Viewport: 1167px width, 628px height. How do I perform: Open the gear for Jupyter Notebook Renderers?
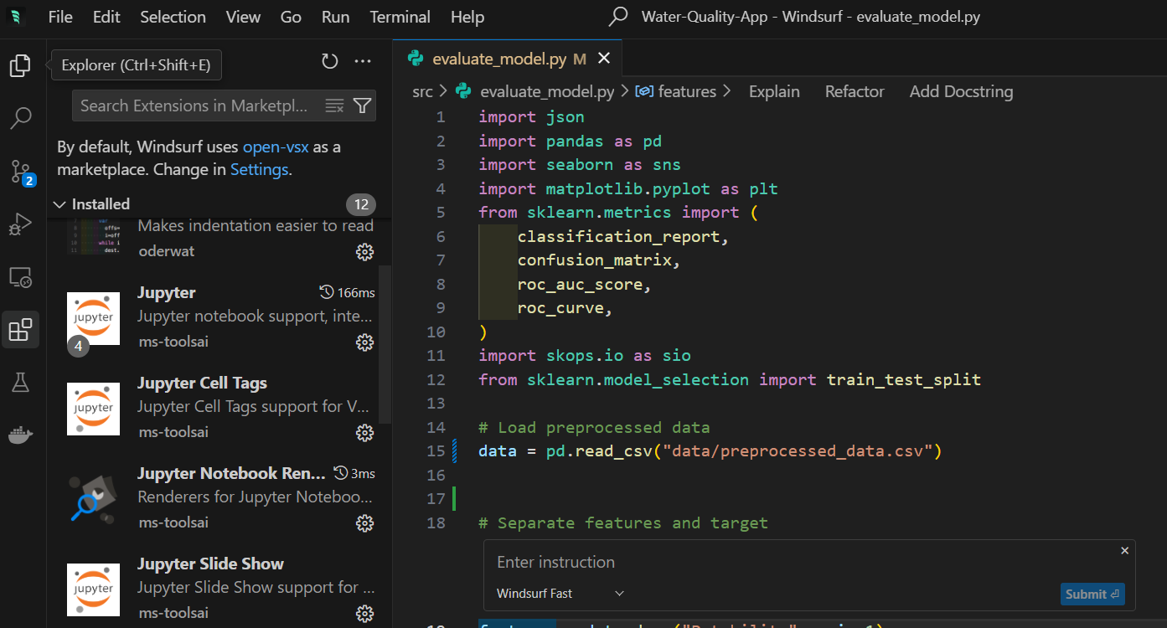[364, 522]
